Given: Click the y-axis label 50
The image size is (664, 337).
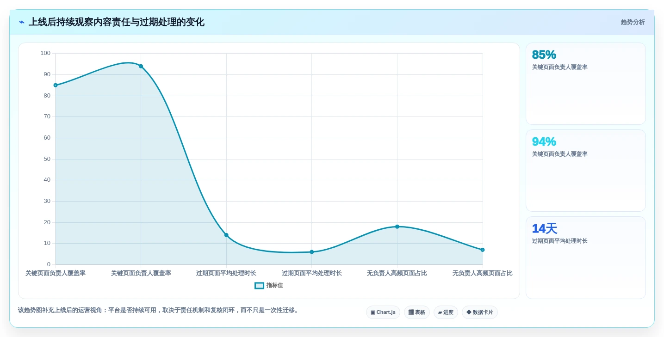Looking at the screenshot, I should (x=47, y=159).
